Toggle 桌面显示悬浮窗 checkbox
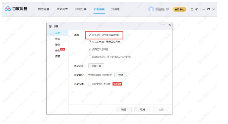The height and width of the screenshot is (124, 228). [x=90, y=49]
